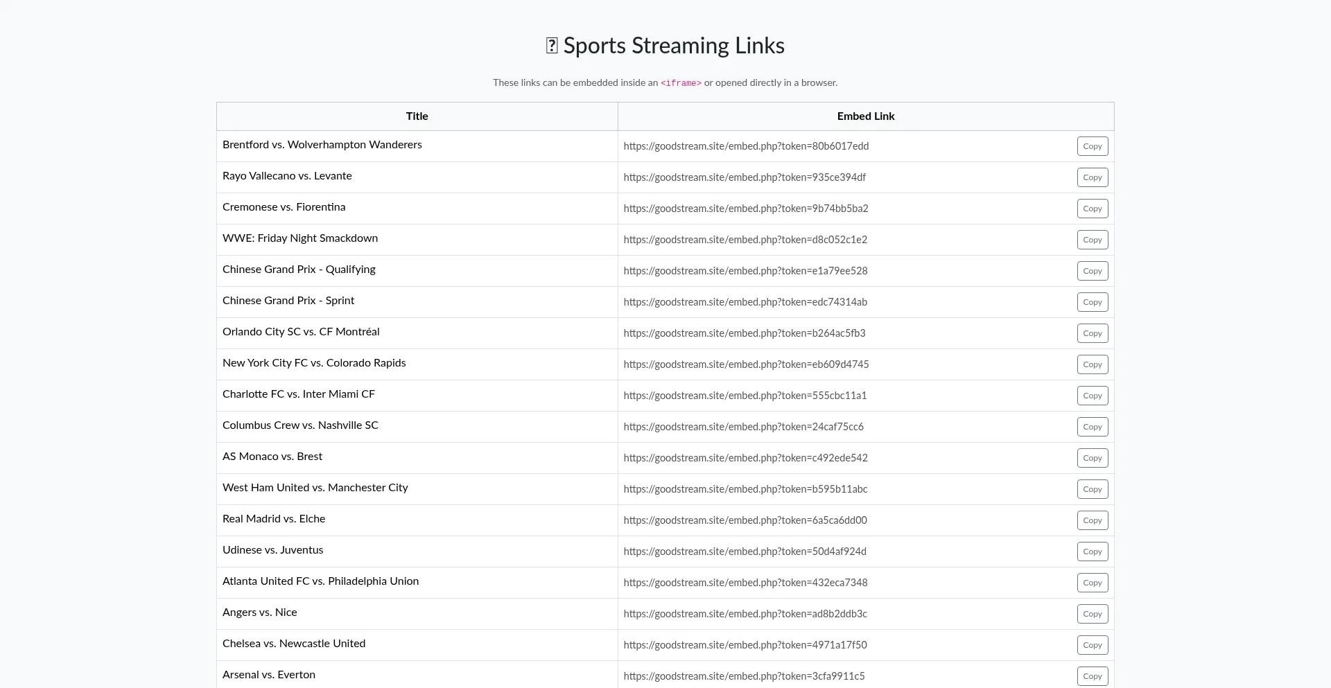Select the Brentford vs. Wolverhampton Wanderers title
The height and width of the screenshot is (688, 1331).
[322, 145]
